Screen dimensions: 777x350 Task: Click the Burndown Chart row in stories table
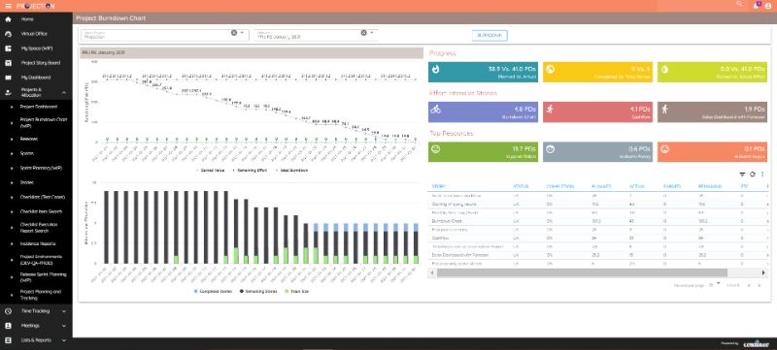click(x=597, y=221)
